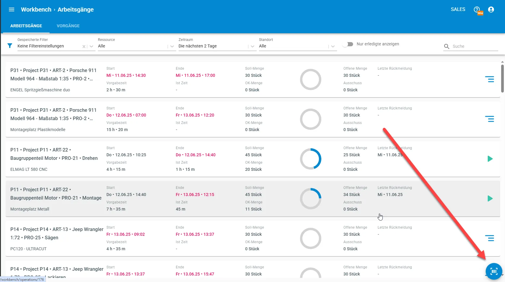Click 'PC120 - ULTRACUT' resource text

pos(28,249)
